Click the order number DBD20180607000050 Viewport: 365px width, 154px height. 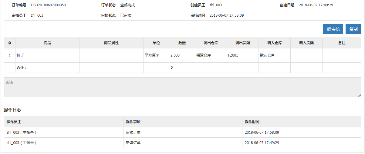click(x=48, y=5)
